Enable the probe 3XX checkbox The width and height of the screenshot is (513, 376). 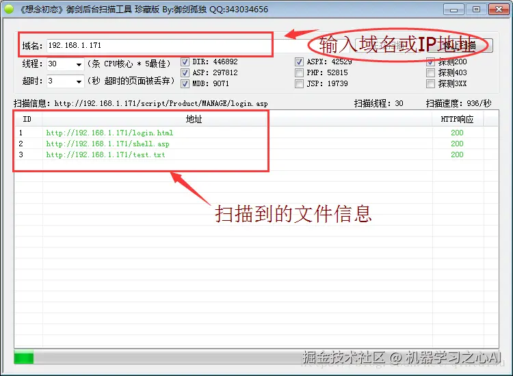430,83
